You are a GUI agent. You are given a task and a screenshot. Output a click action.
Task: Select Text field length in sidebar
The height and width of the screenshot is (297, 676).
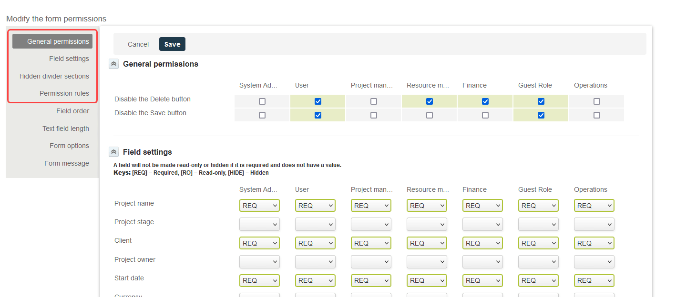click(66, 129)
